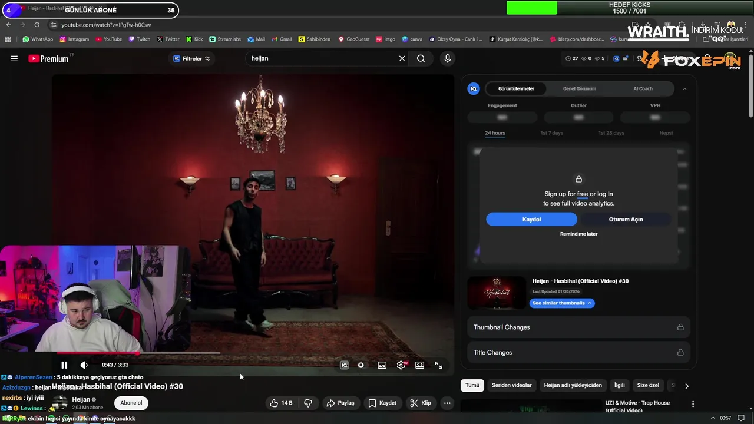Select the 1st 7 days period
Screen dimensions: 754x424
[x=551, y=133]
